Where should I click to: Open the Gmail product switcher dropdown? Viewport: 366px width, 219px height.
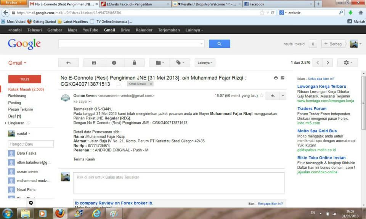(x=17, y=63)
